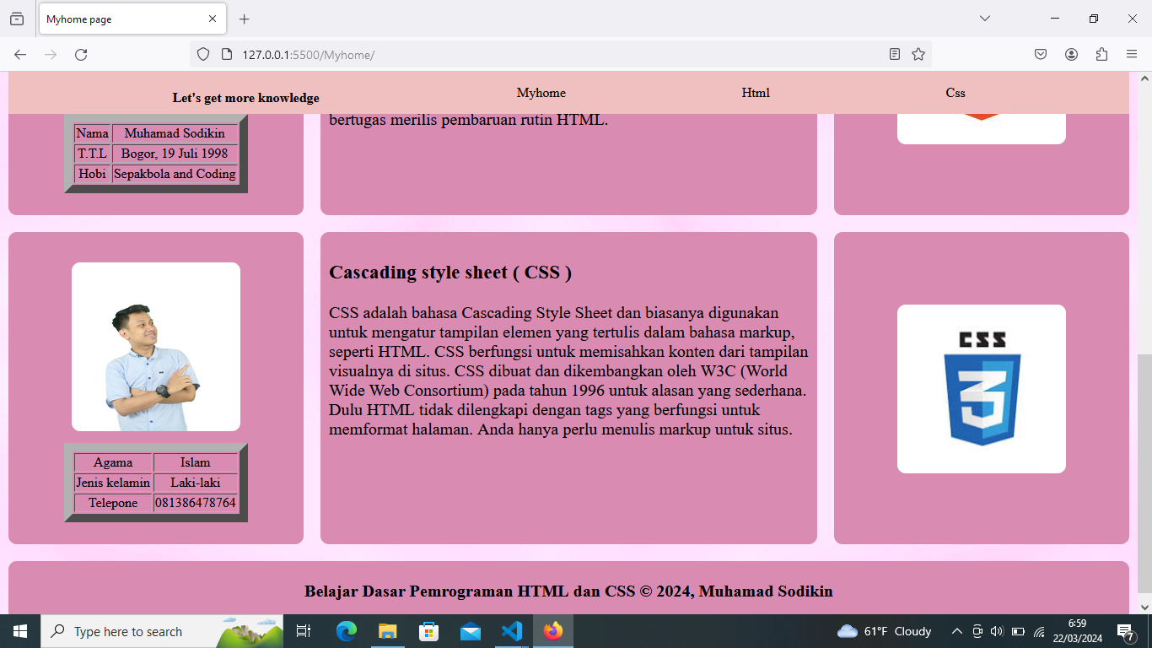
Task: Open the Css navigation link
Action: click(955, 93)
